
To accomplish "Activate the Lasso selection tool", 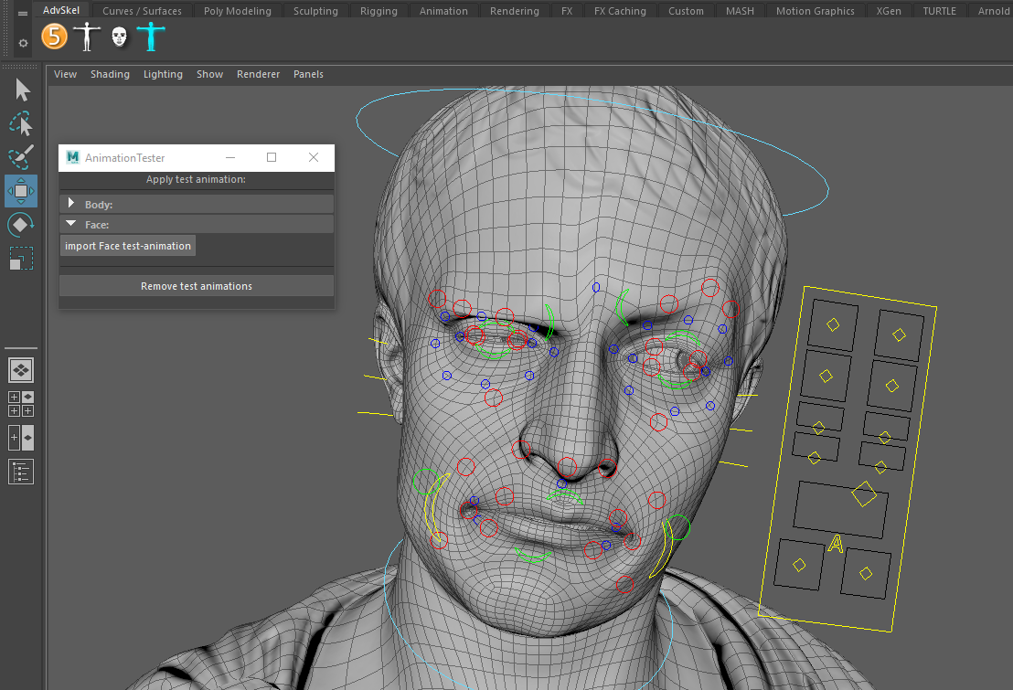I will (21, 123).
